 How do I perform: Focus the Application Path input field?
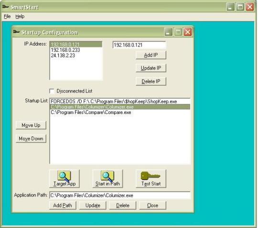pos(120,195)
